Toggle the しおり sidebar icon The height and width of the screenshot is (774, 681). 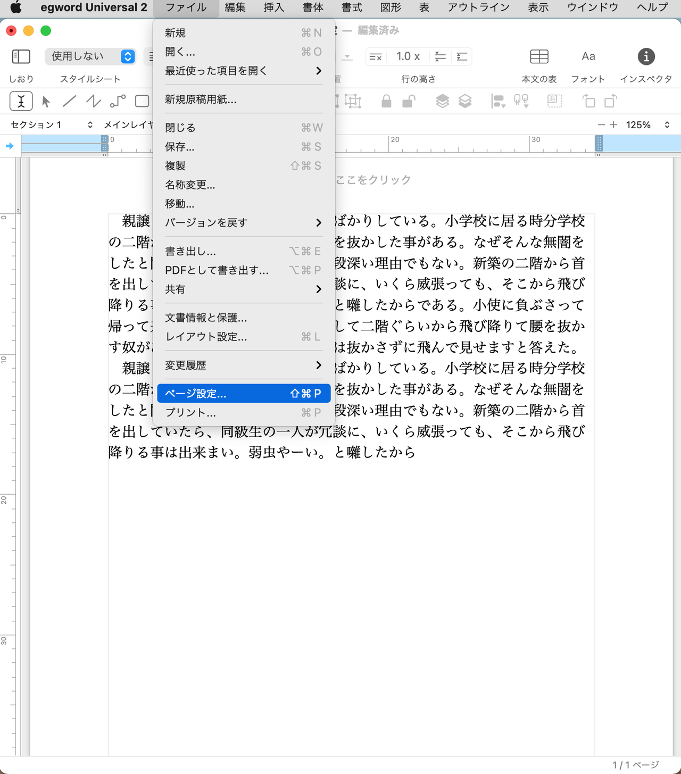(21, 56)
